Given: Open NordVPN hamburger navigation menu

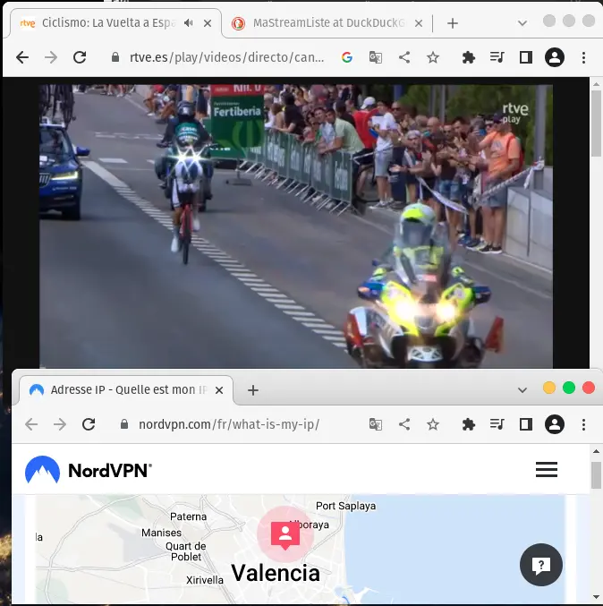Looking at the screenshot, I should click(x=547, y=470).
